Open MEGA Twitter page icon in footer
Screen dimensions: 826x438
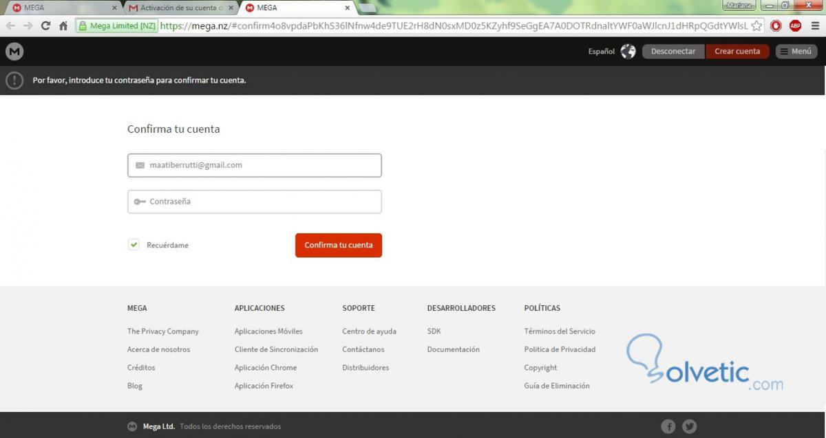(x=689, y=426)
